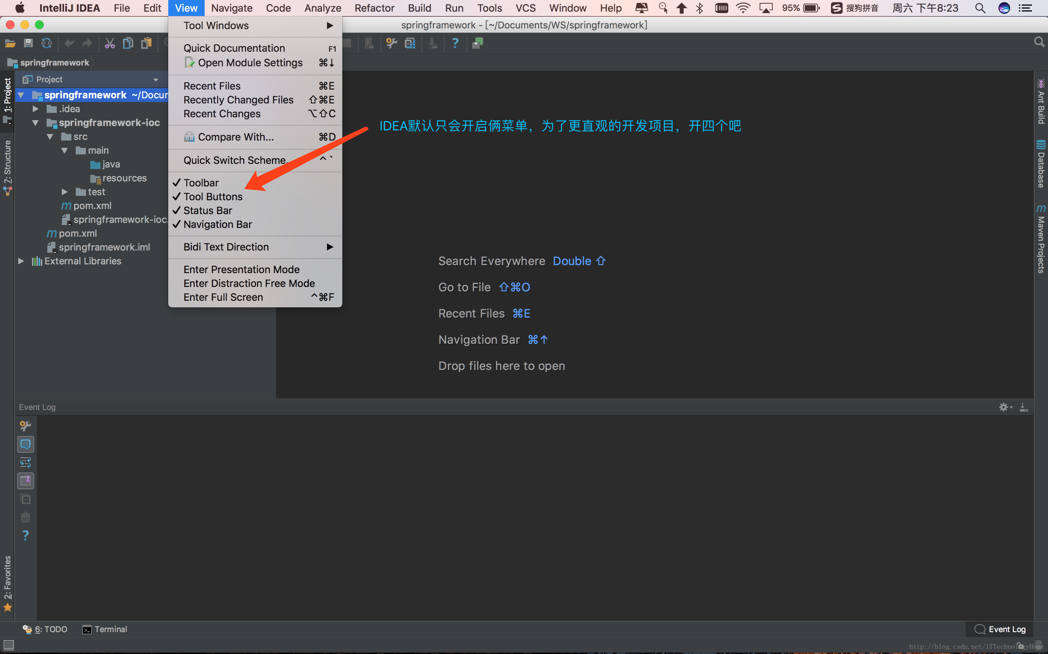Open the Maven Projects side panel

[x=1041, y=239]
